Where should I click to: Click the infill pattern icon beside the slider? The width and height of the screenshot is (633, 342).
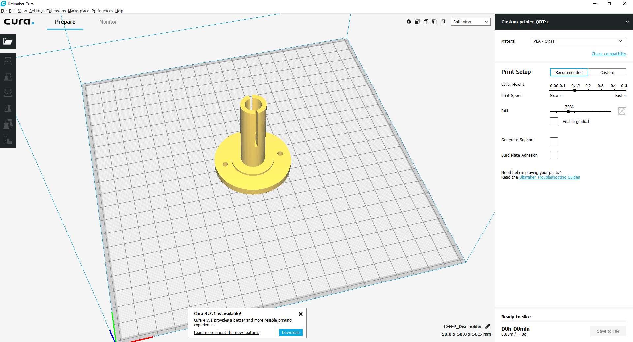tap(622, 111)
